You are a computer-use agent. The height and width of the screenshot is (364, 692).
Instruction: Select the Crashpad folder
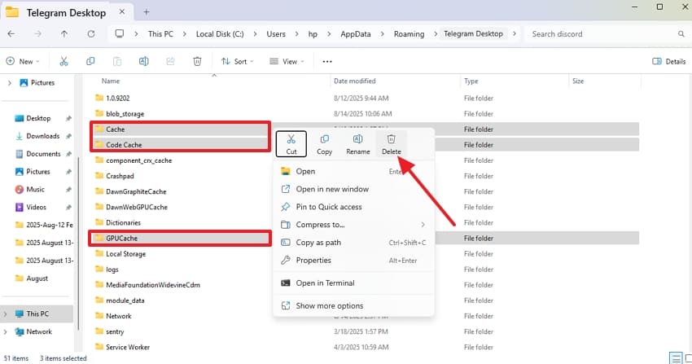click(120, 176)
